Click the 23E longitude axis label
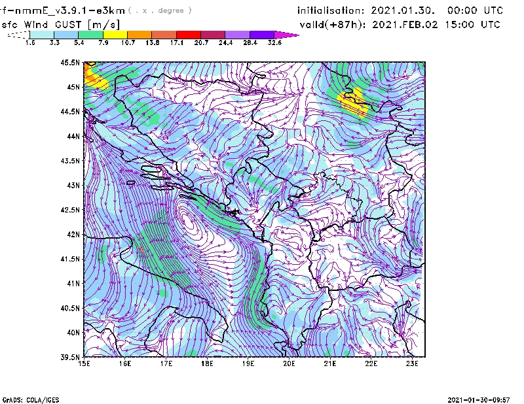Image resolution: width=524 pixels, height=404 pixels. click(x=412, y=364)
